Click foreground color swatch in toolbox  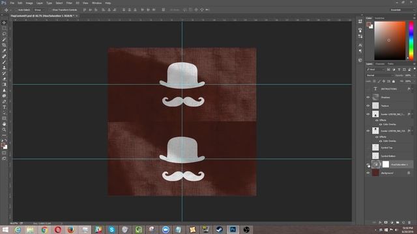[x=3, y=144]
